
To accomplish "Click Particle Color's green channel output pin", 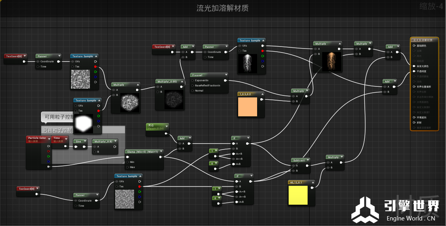I will point(49,156).
